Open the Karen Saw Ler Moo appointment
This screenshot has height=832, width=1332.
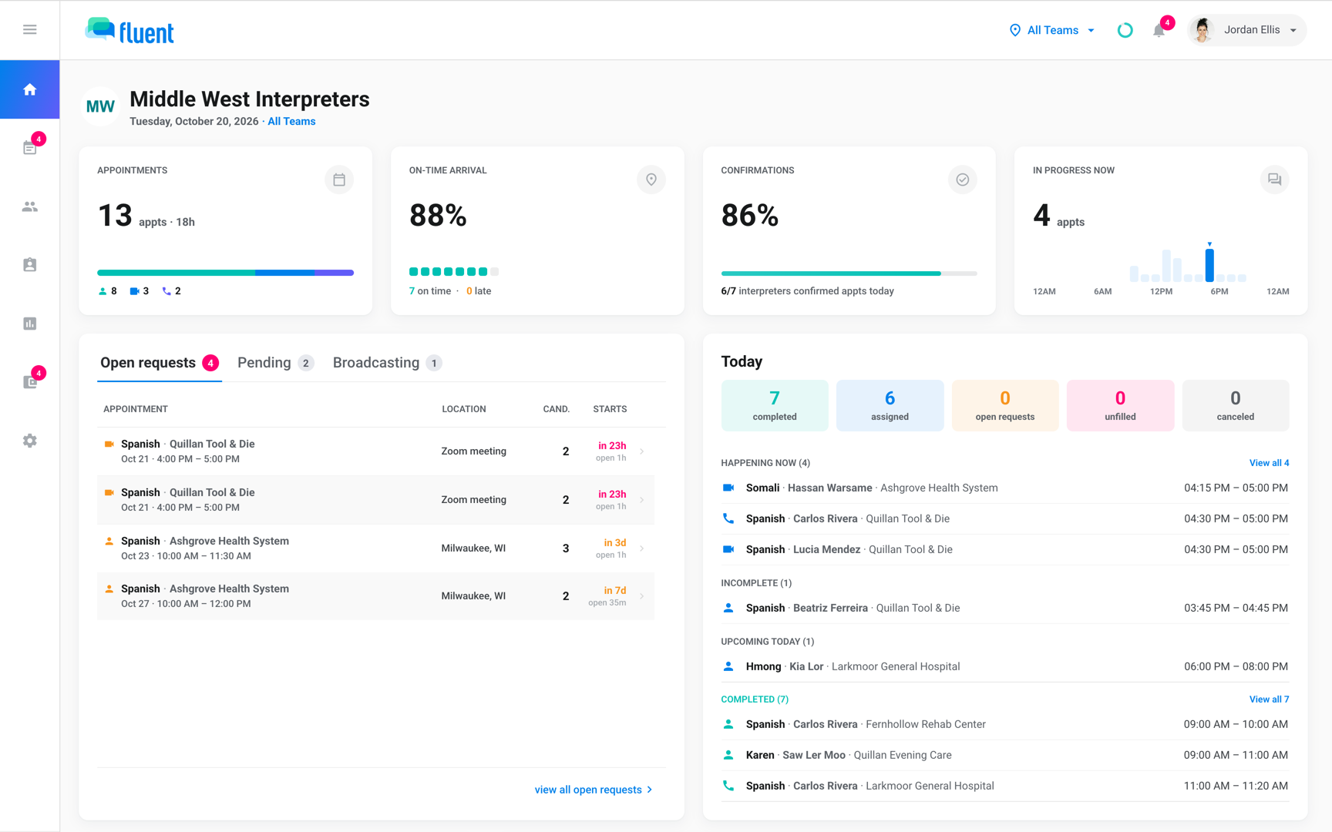click(1004, 755)
